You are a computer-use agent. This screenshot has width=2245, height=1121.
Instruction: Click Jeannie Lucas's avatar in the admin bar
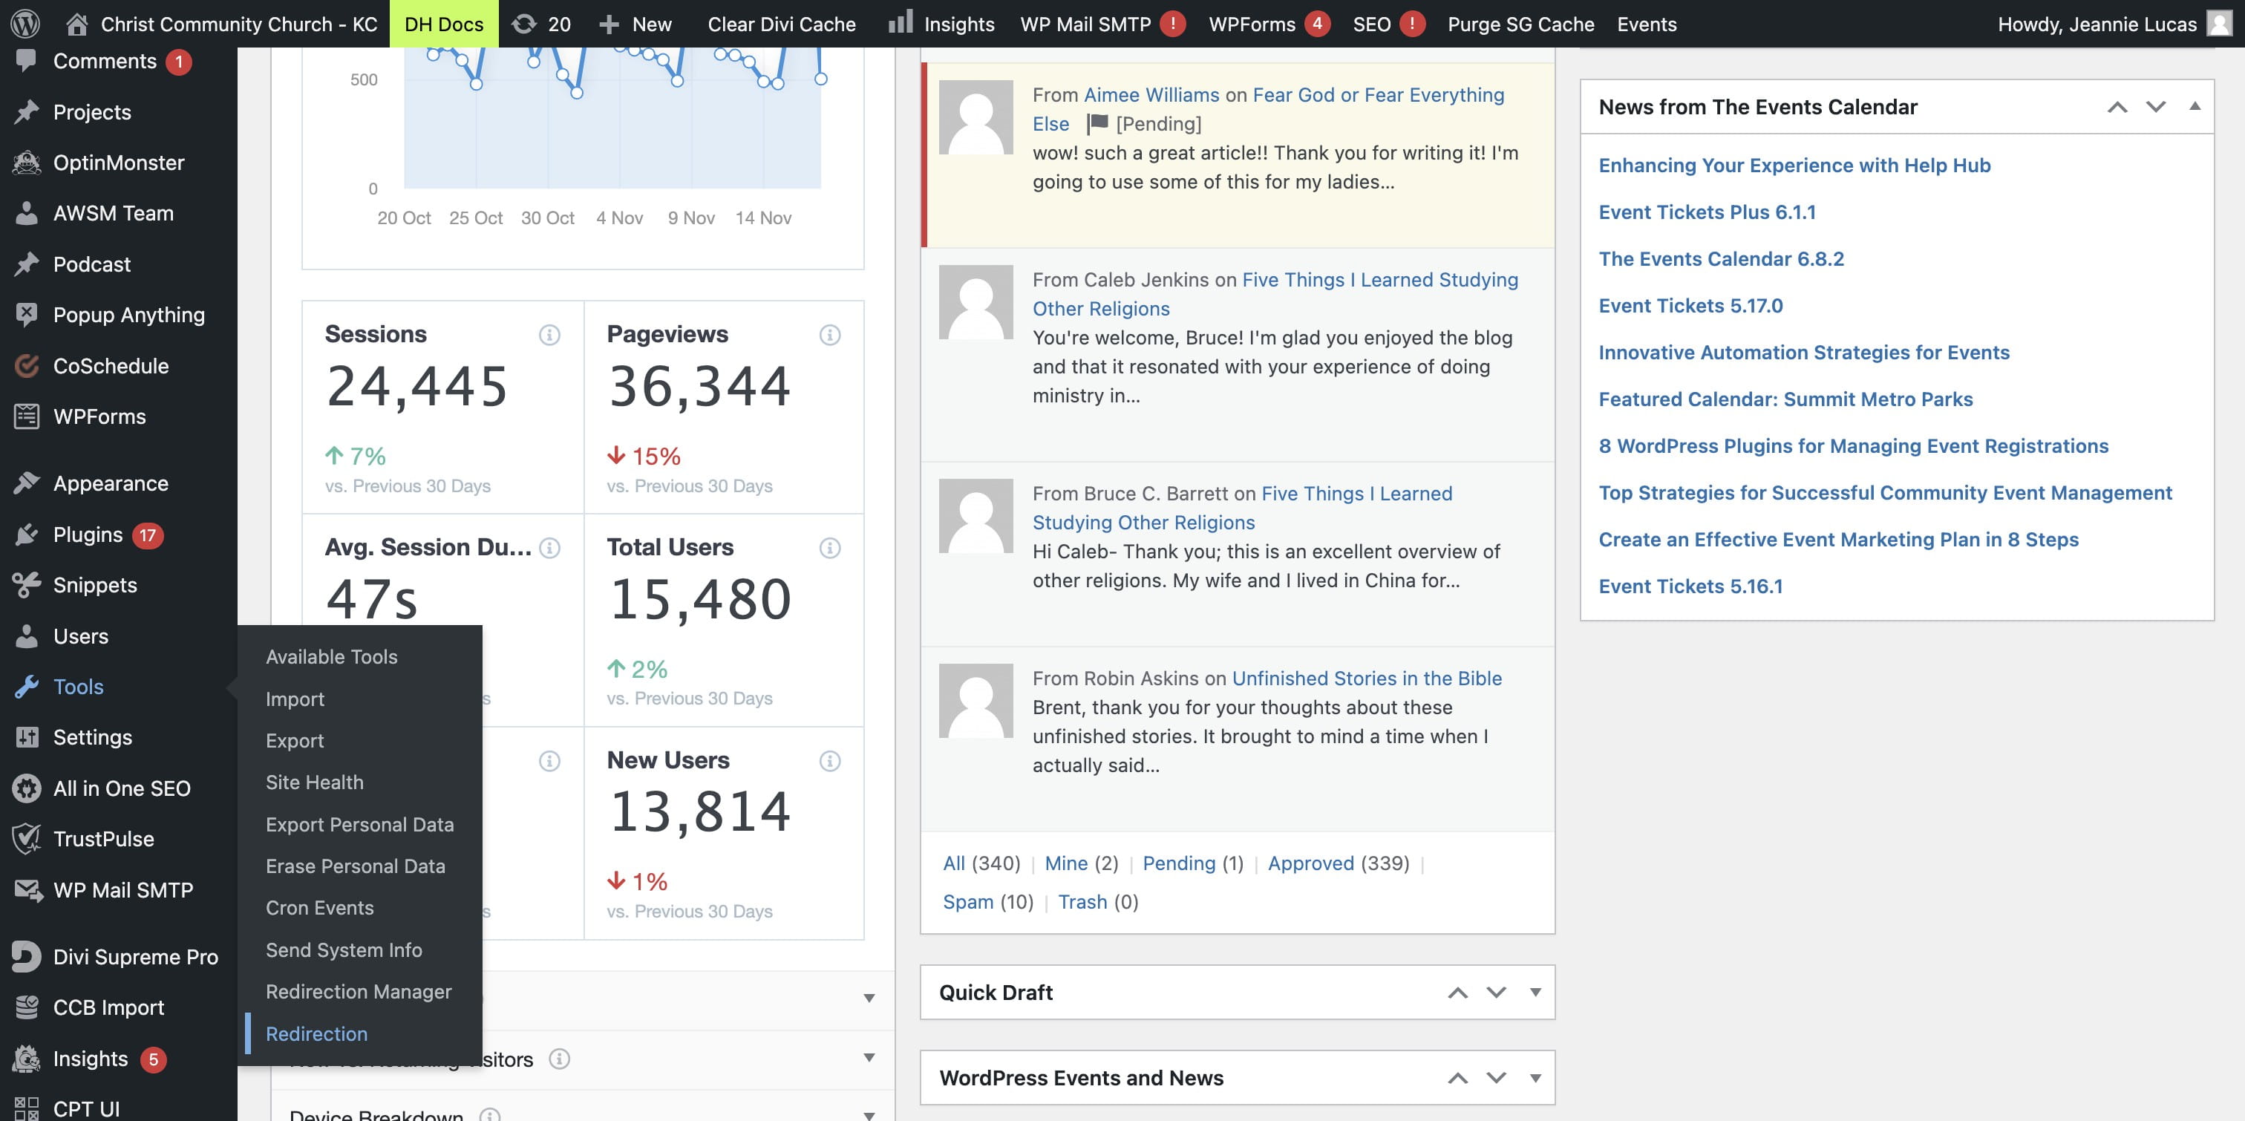point(2218,24)
